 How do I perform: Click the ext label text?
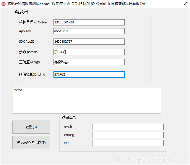pos(66,143)
